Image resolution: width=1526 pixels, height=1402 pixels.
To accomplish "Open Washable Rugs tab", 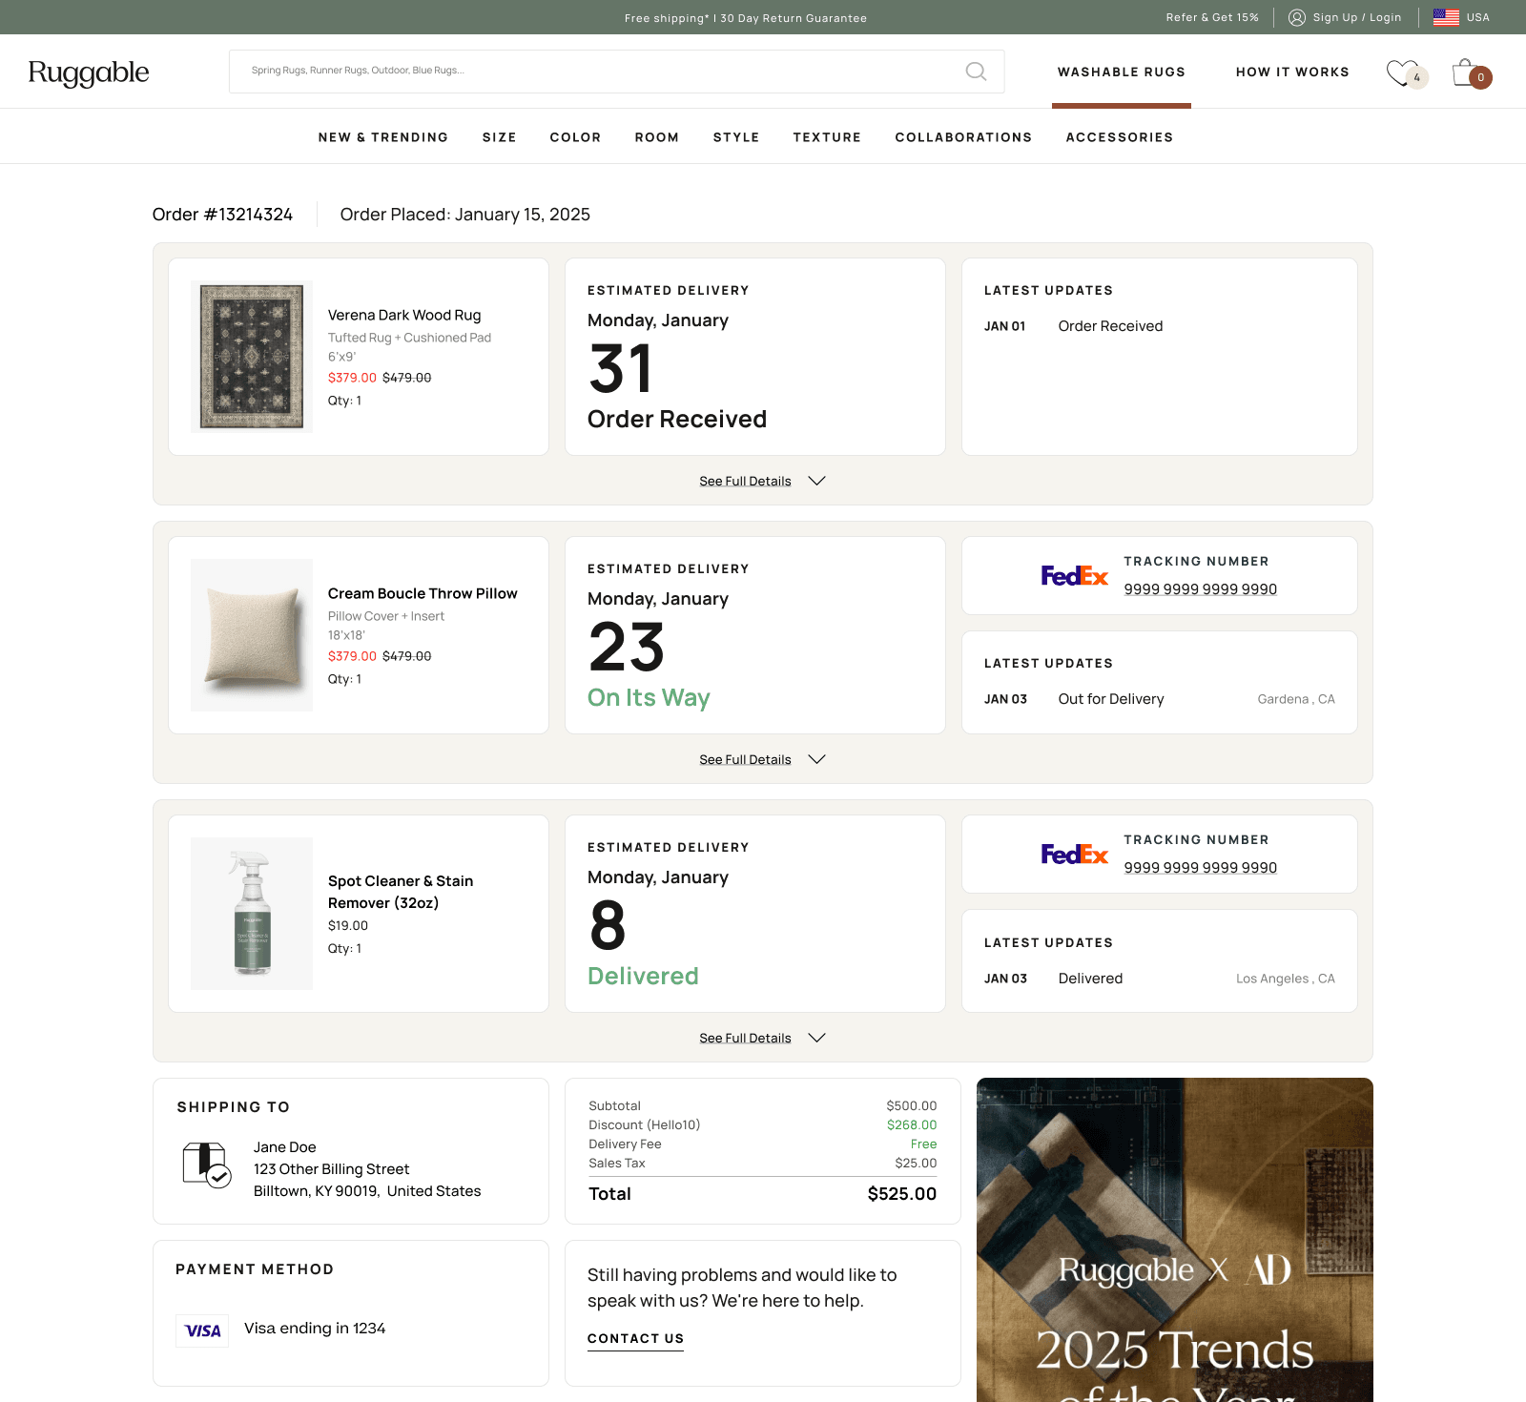I will 1122,72.
